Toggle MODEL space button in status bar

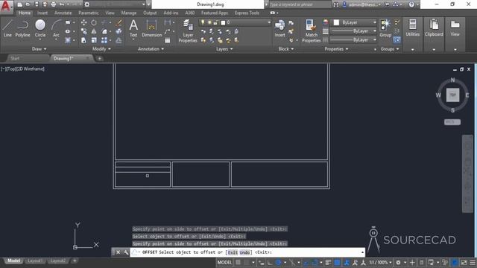point(224,262)
